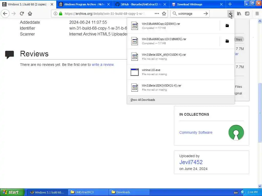Screen dimensions: 262x196
Task: Open uploader Jevil7452 profile link
Action: (x=191, y=162)
